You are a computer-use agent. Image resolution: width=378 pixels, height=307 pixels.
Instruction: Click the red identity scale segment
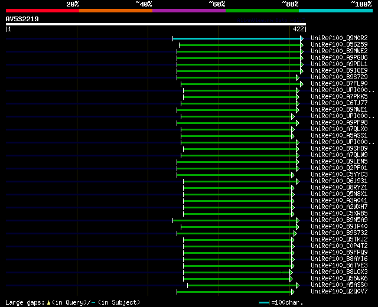coord(43,11)
